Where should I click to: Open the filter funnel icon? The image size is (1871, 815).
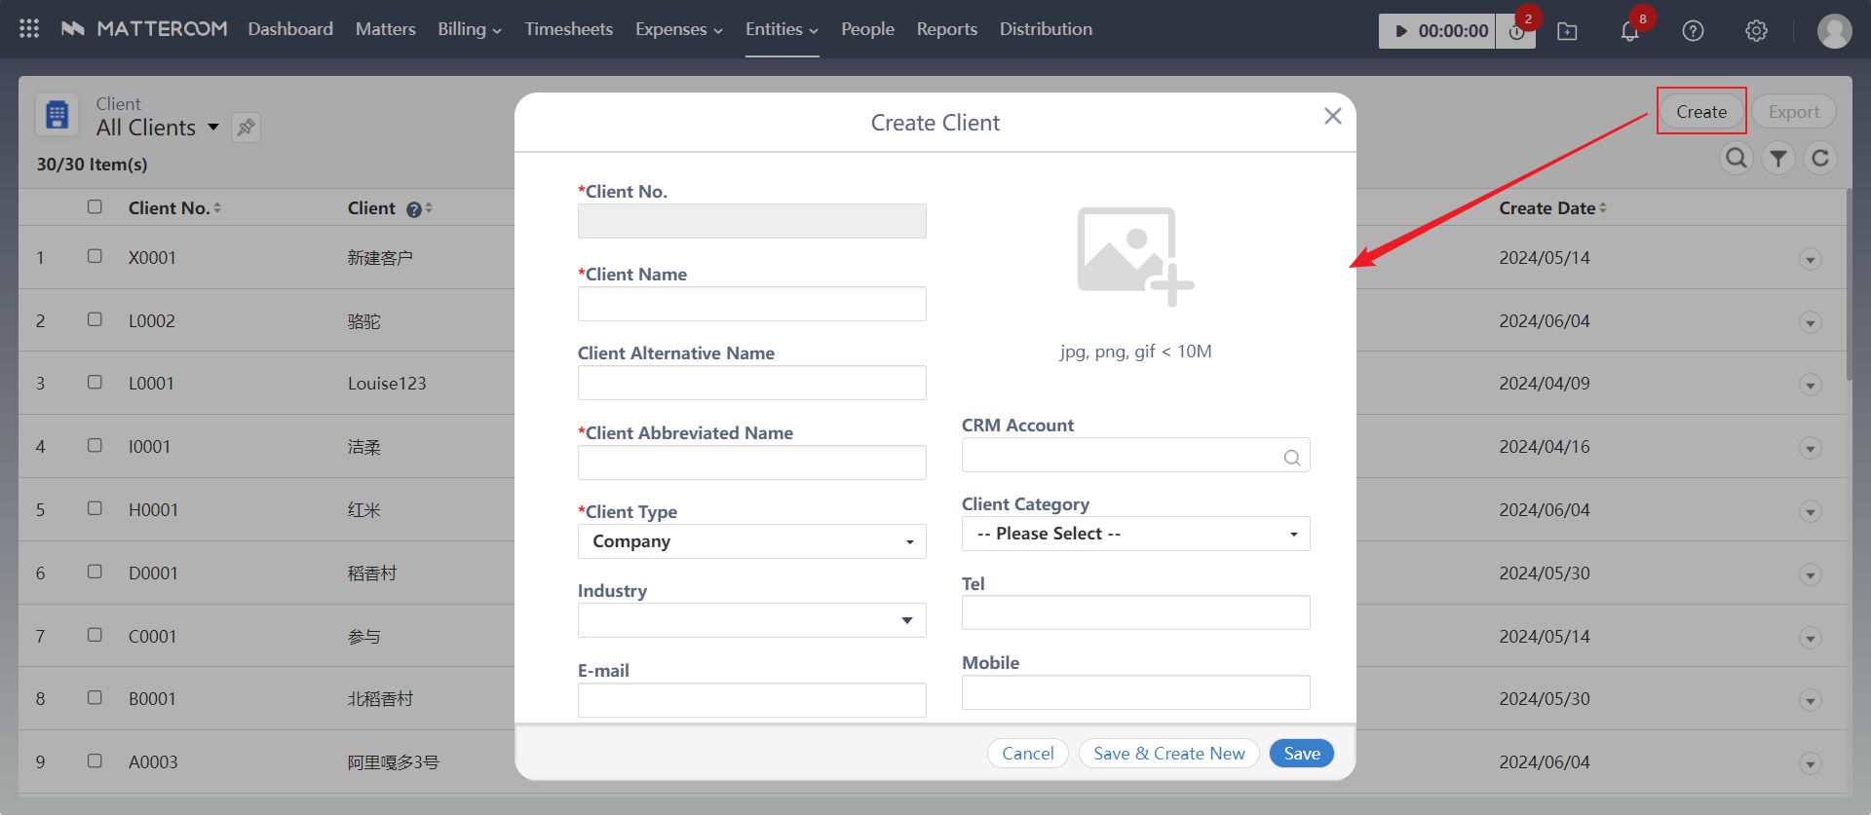pos(1778,158)
